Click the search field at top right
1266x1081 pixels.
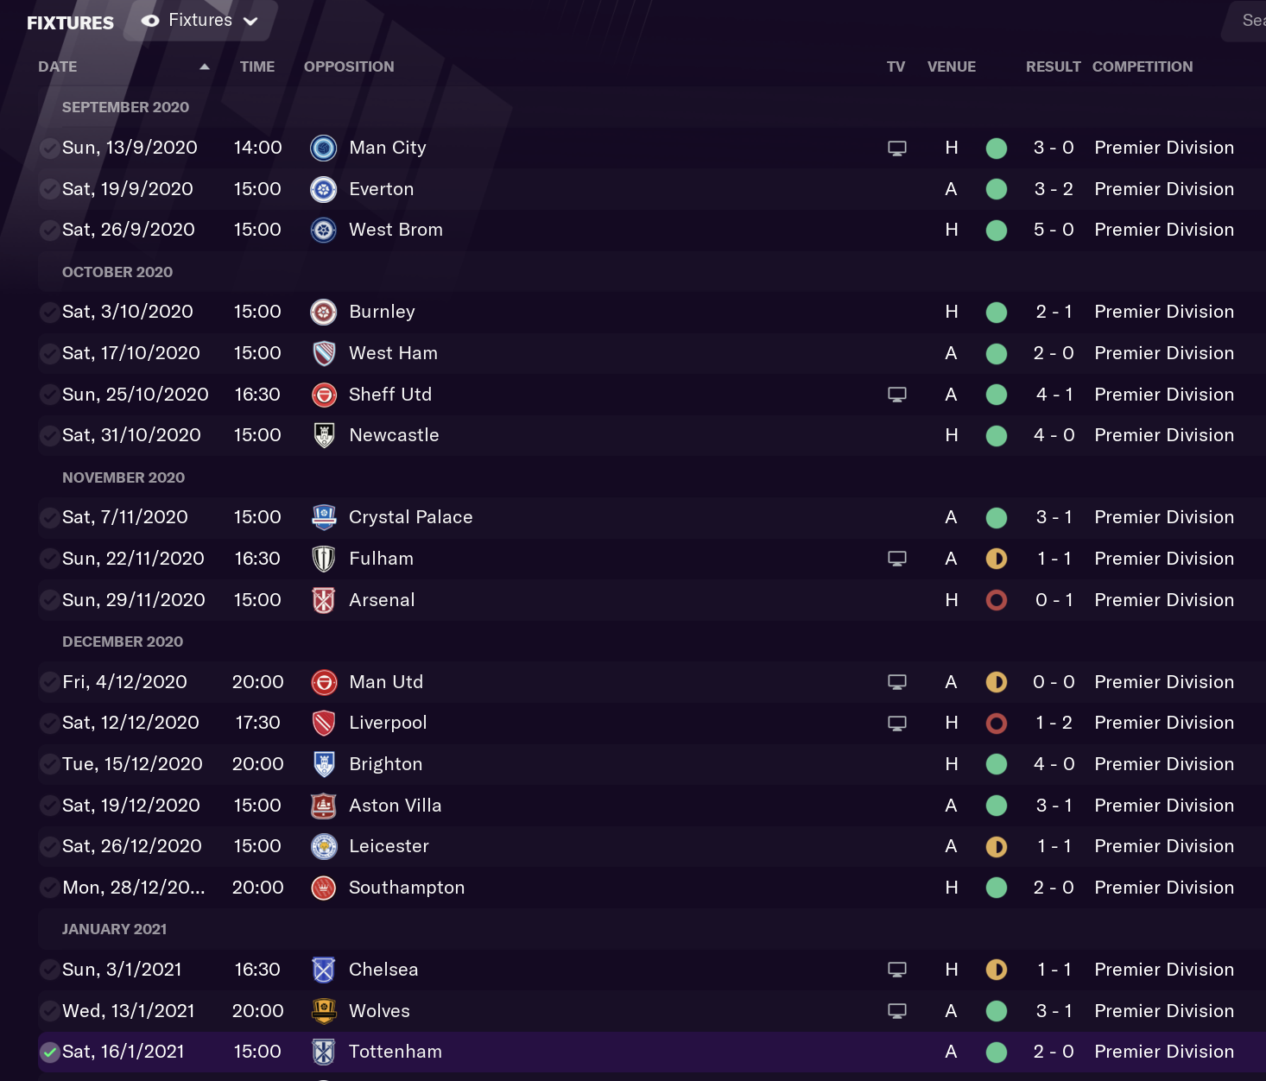(1244, 21)
